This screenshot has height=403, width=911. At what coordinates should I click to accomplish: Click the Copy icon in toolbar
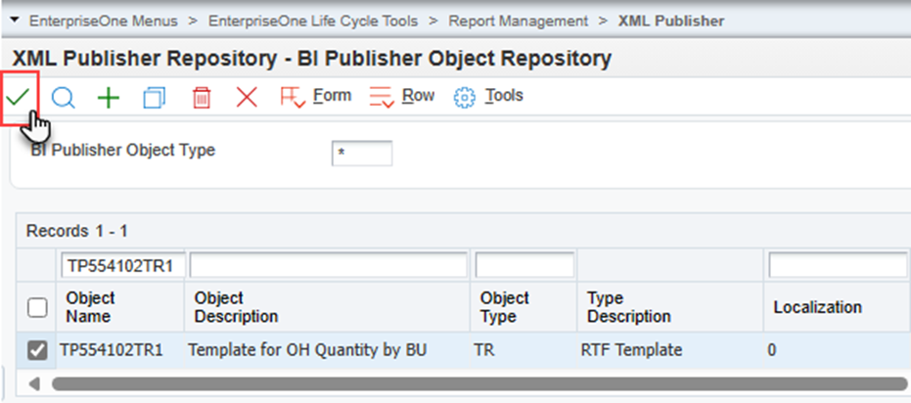(x=155, y=98)
